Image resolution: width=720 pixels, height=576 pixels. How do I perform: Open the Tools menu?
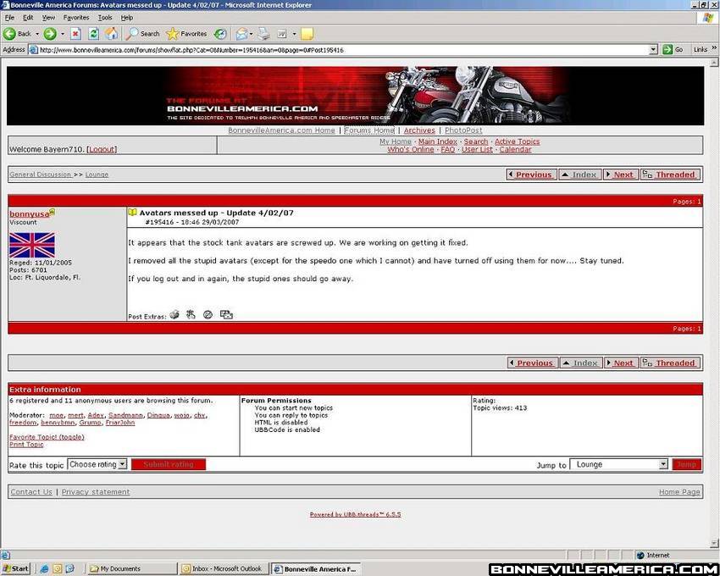click(x=105, y=18)
